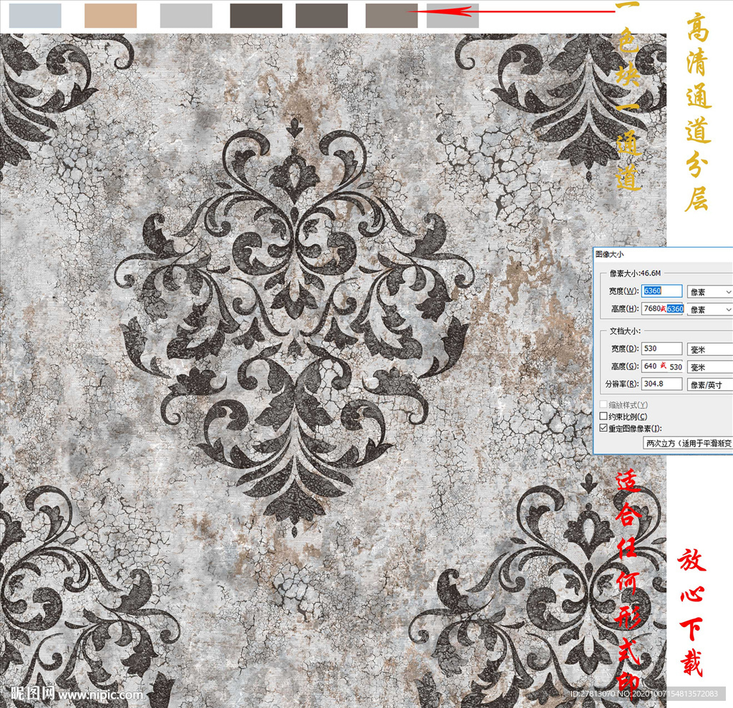Click the 图像大小 dialog title bar
Viewport: 733px width, 708px height.
point(663,254)
